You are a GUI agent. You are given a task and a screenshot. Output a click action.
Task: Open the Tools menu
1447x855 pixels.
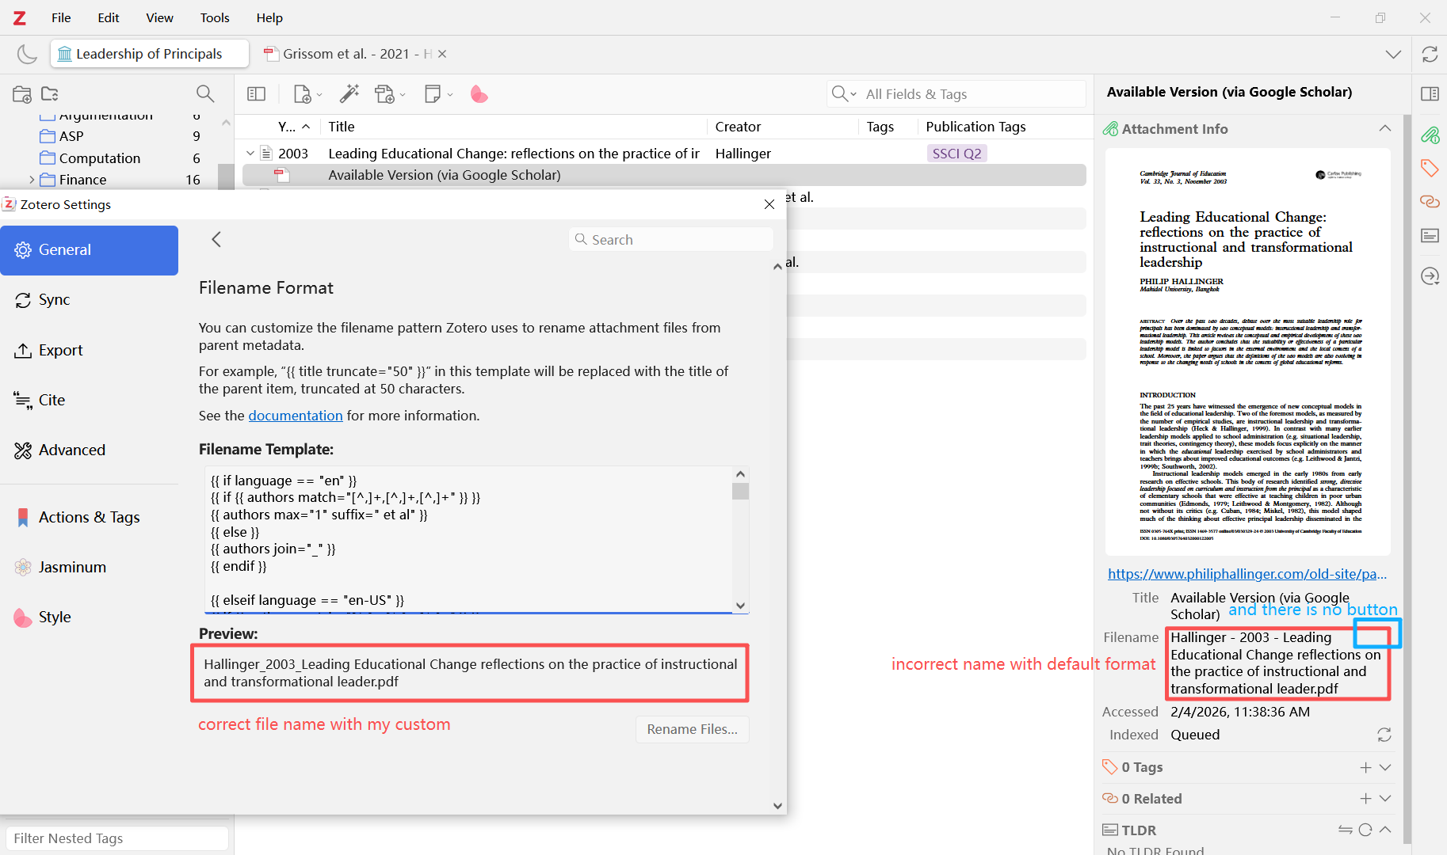(215, 17)
